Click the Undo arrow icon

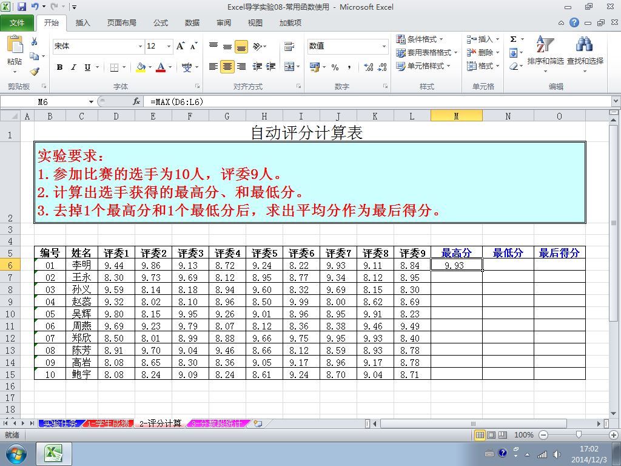click(35, 7)
